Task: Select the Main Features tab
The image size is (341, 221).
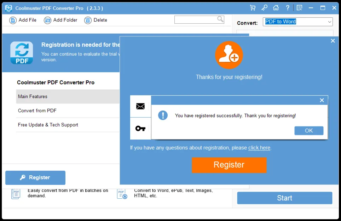Action: point(68,96)
